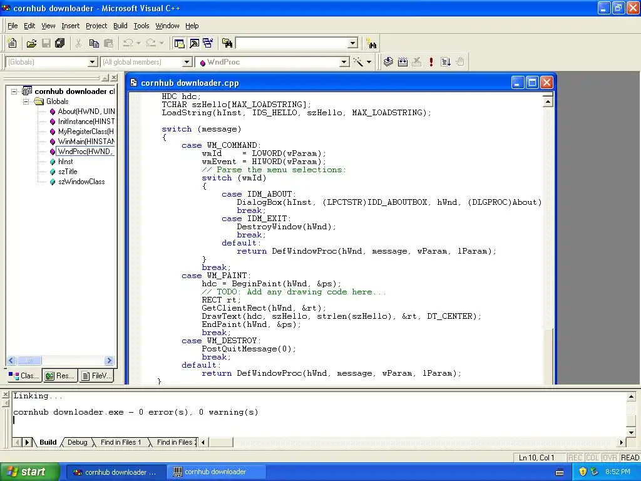This screenshot has width=641, height=481.
Task: Close the workspace pane with its X button
Action: (114, 77)
